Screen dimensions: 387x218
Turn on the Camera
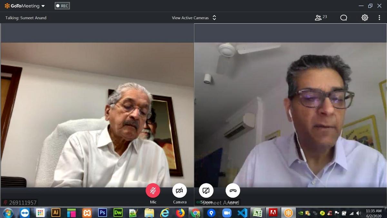pyautogui.click(x=180, y=191)
